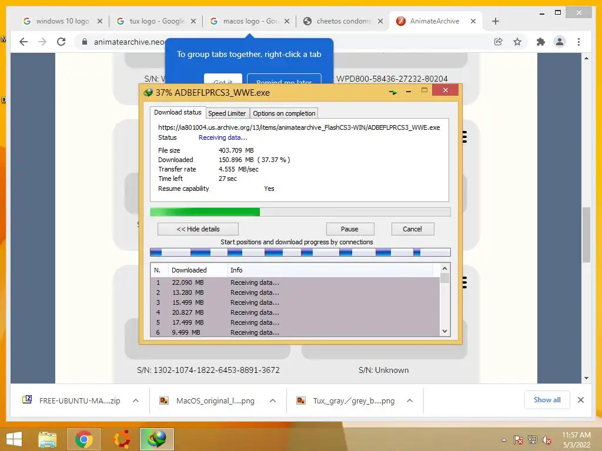Click Action Center flag tray icon
The width and height of the screenshot is (602, 451).
(x=518, y=440)
